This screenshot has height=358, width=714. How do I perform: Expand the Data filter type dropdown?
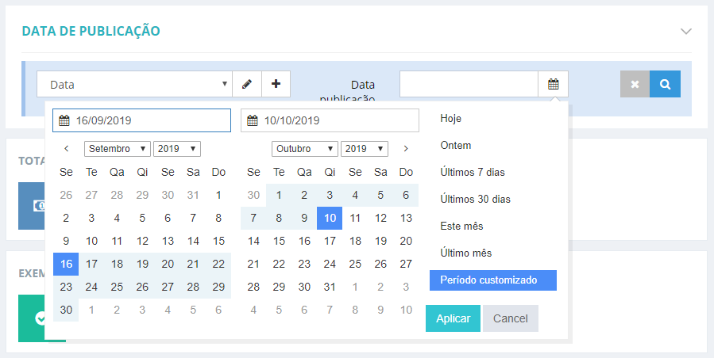click(x=134, y=84)
